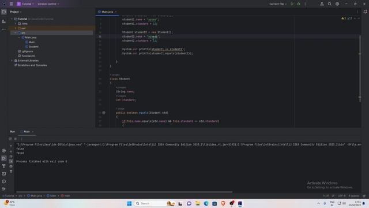Close the Main run tab
369x208 pixels.
[x=33, y=132]
